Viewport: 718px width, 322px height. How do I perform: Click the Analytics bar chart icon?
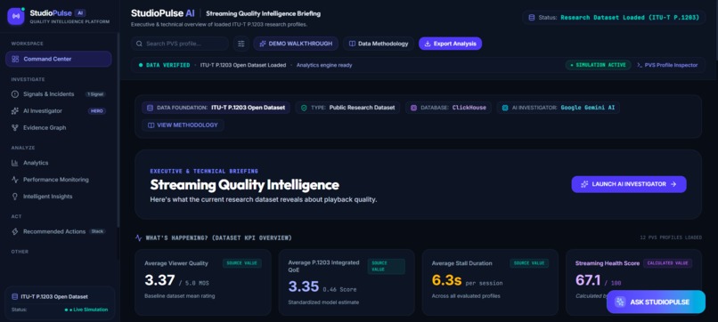(x=15, y=163)
